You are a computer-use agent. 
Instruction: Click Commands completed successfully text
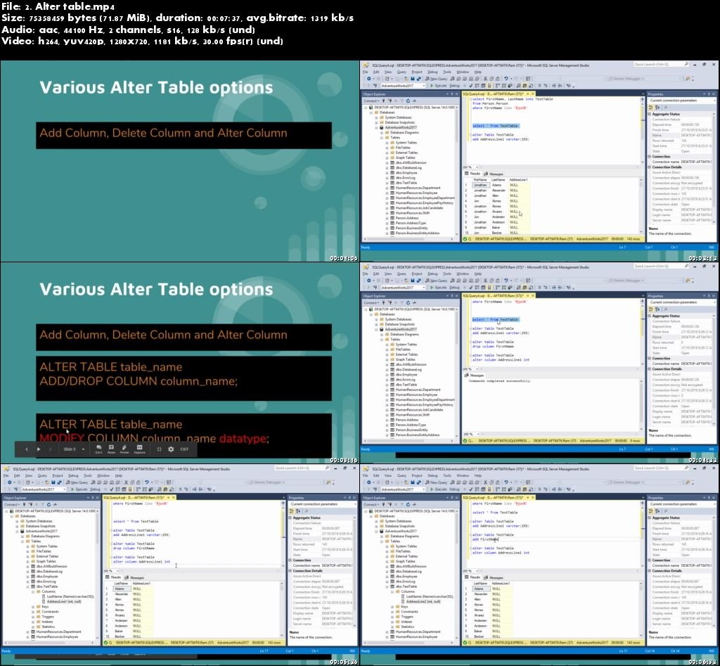coord(500,380)
